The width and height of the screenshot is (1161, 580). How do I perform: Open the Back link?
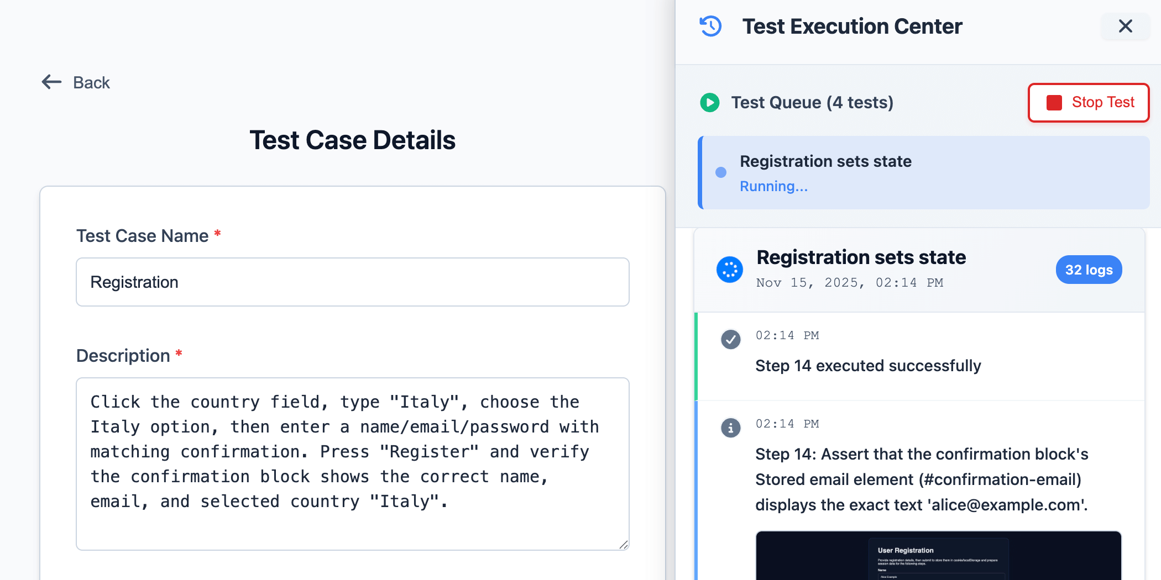pyautogui.click(x=91, y=82)
